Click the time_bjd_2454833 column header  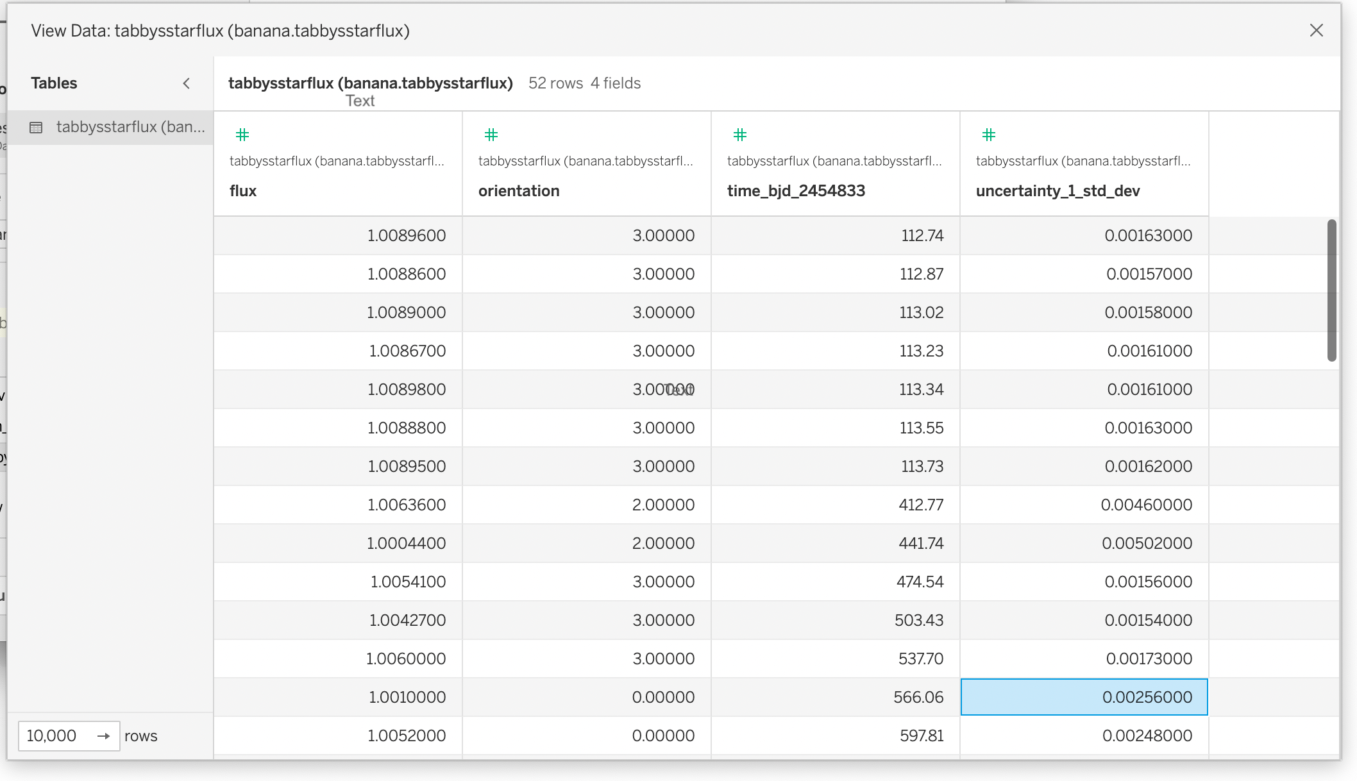pyautogui.click(x=836, y=164)
